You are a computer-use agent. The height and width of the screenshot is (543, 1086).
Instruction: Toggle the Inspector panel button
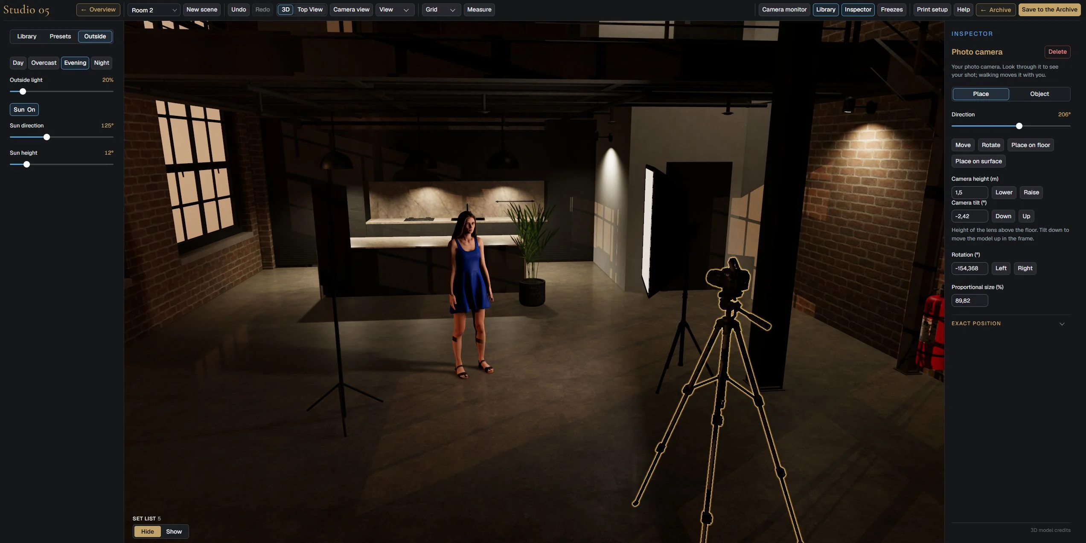tap(858, 10)
